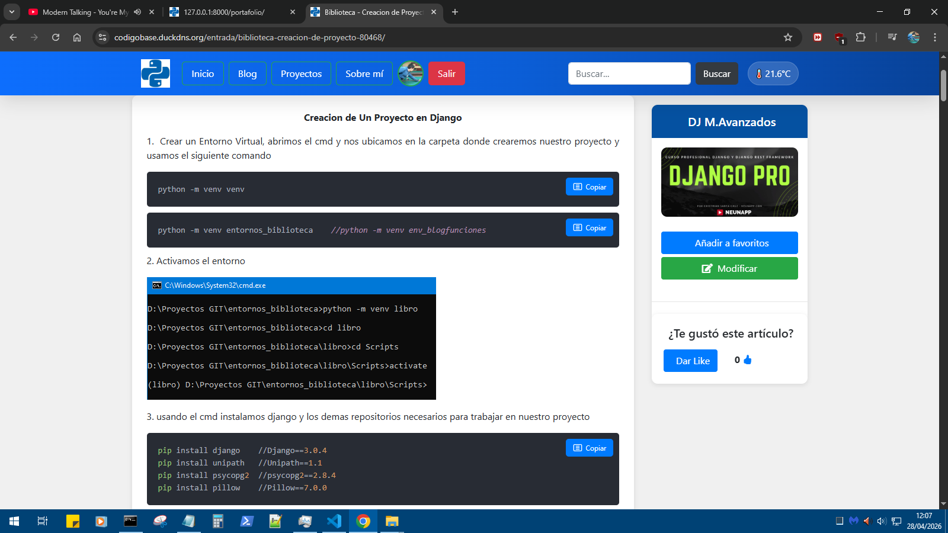This screenshot has width=948, height=533.
Task: Click the '¿Te gustó este artículo?' heading
Action: 731,333
